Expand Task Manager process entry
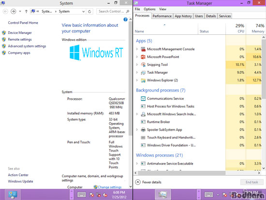Viewport: 266px width, 200px height. click(137, 72)
